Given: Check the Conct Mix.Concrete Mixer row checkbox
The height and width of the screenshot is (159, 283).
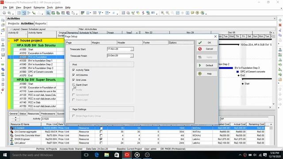Looking at the screenshot, I should coord(101,136).
